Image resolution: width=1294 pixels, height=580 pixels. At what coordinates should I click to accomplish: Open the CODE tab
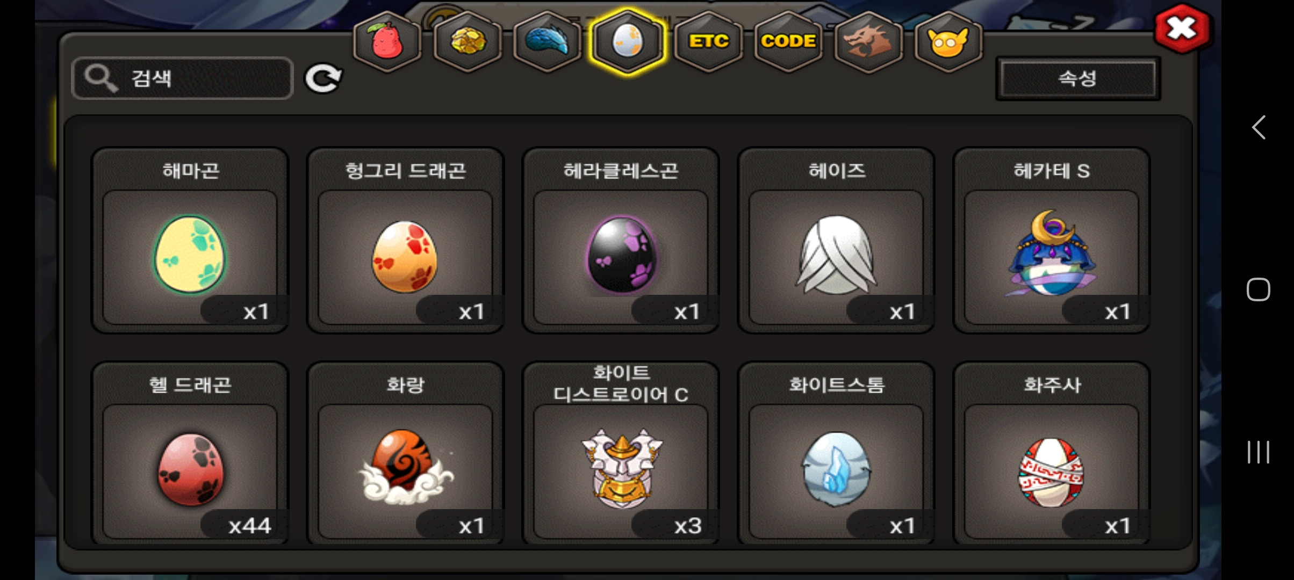pyautogui.click(x=788, y=42)
